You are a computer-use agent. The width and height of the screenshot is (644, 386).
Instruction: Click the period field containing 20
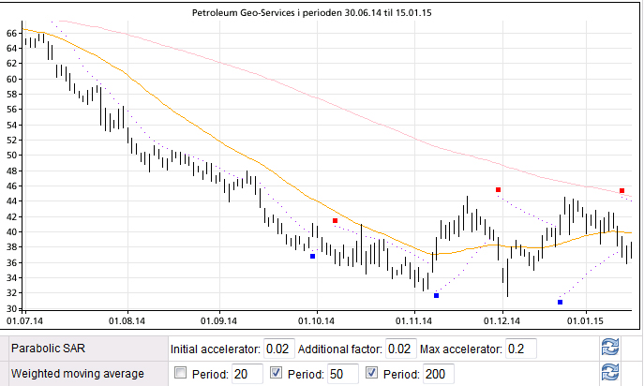click(247, 374)
